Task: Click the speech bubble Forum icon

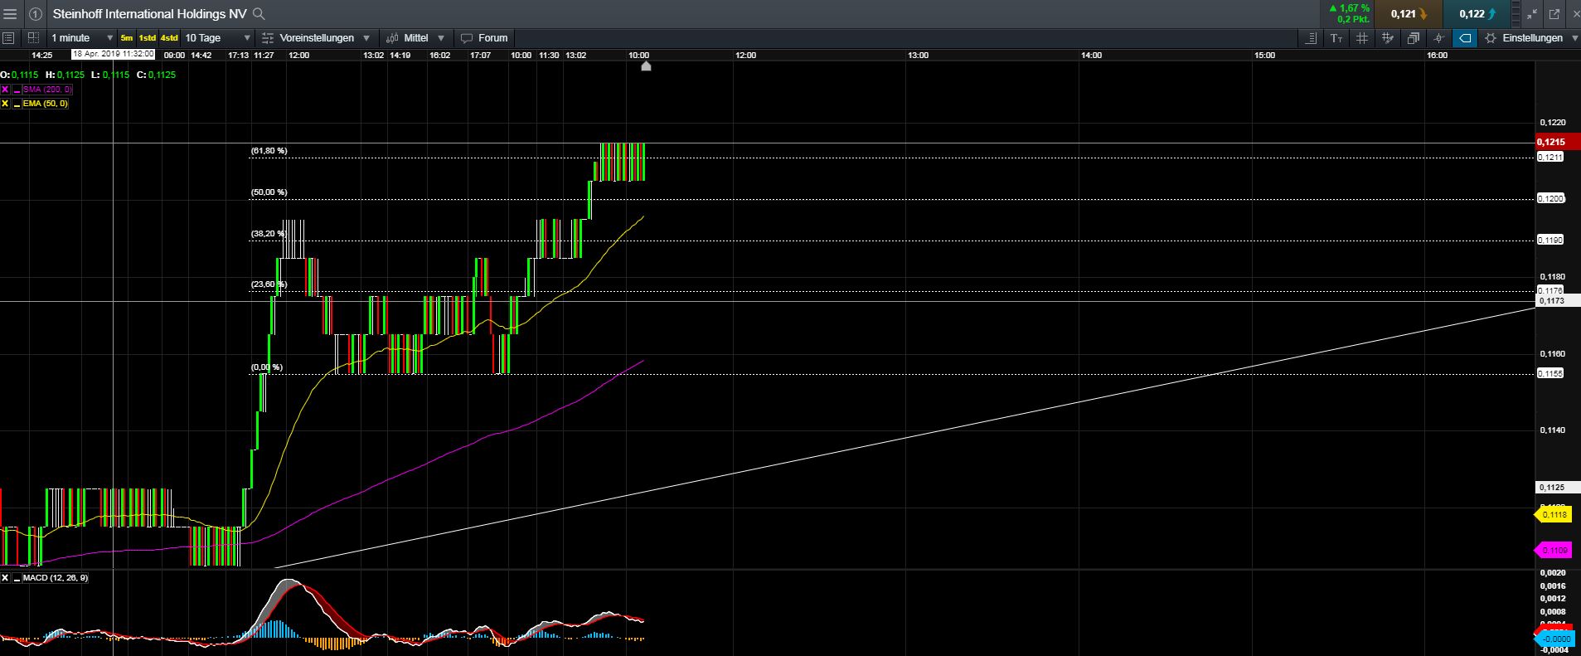Action: (467, 38)
